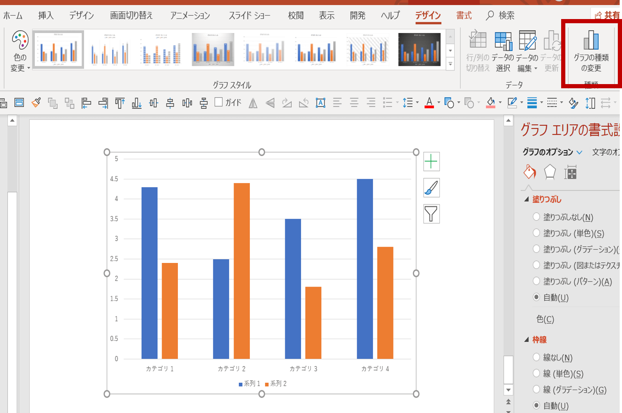622x413 pixels.
Task: Click the flip vertical triangle icon
Action: click(x=270, y=103)
